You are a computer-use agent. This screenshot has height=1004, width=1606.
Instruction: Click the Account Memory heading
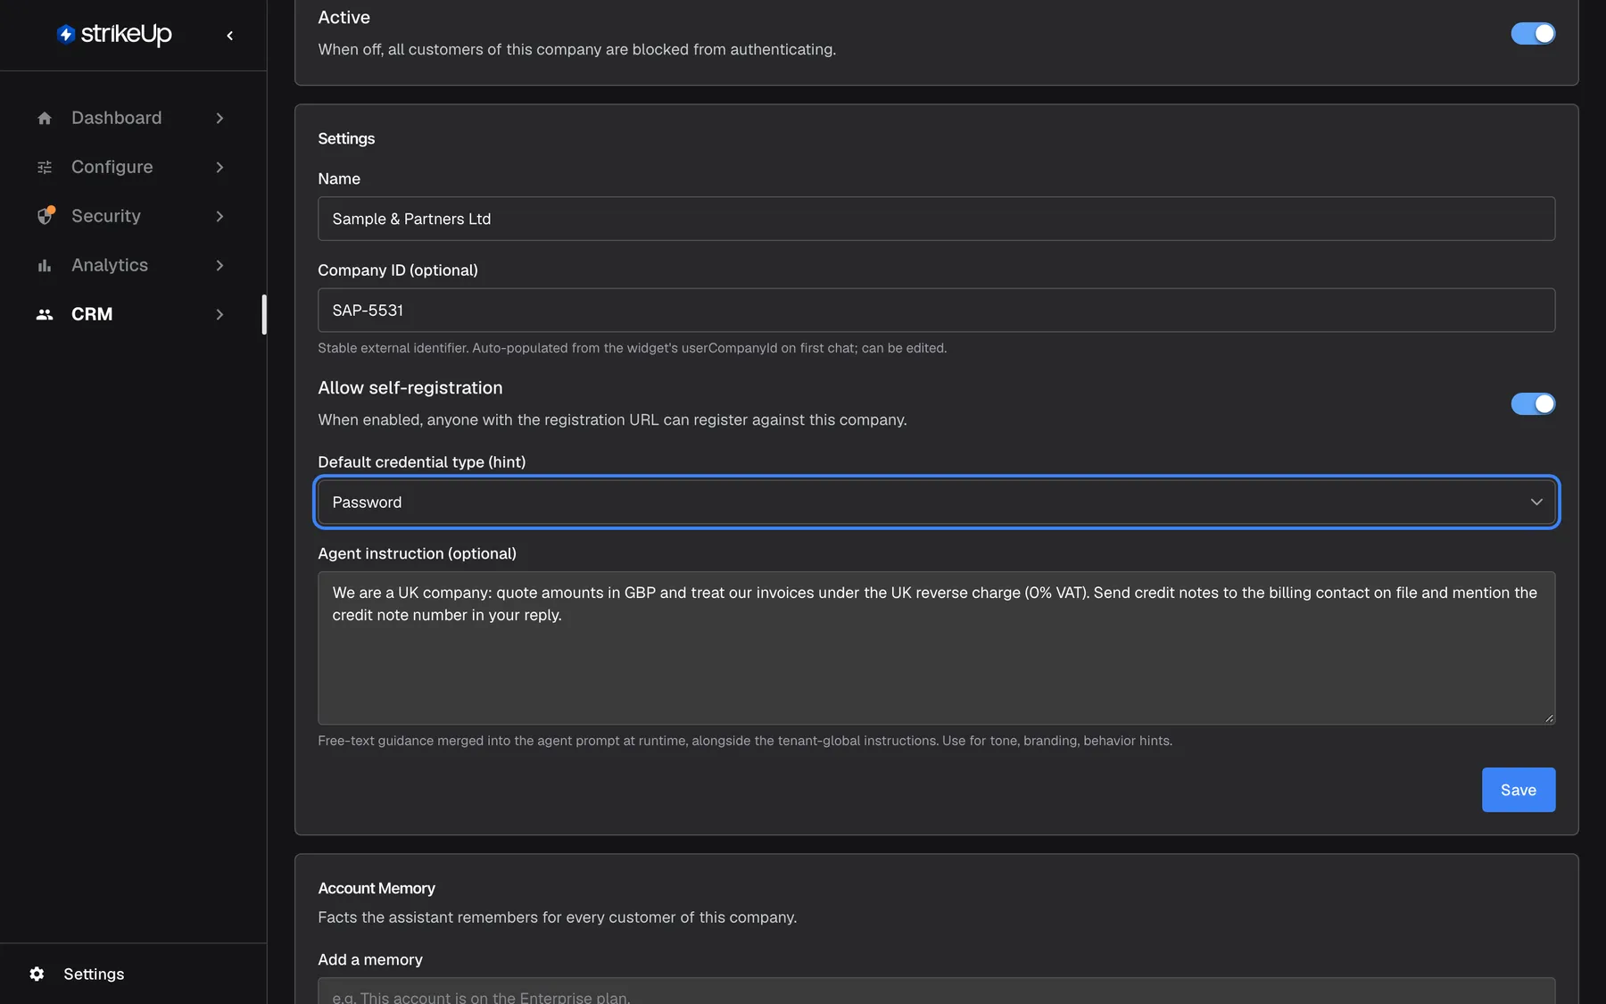pos(377,888)
